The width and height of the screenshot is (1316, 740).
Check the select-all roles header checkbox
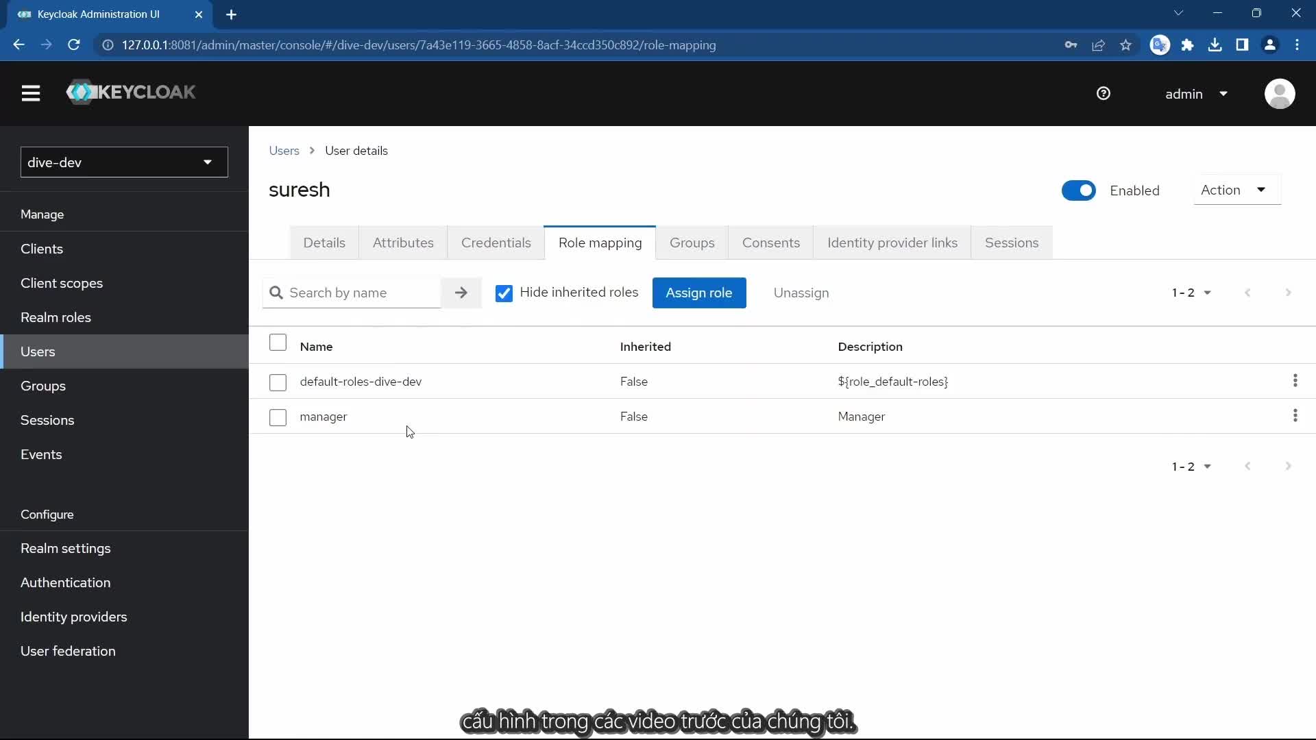coord(278,343)
